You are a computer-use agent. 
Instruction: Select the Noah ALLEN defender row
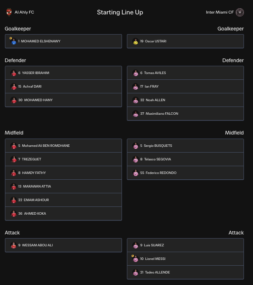point(185,100)
